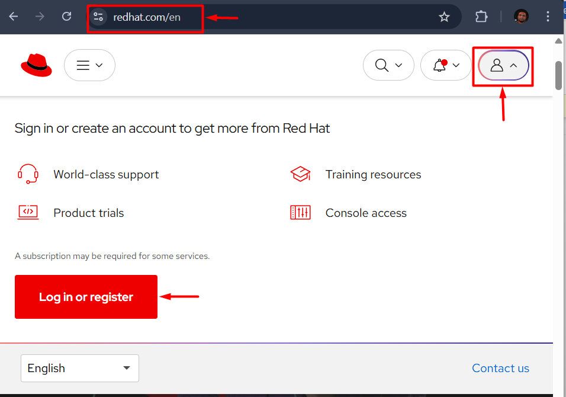This screenshot has height=397, width=566.
Task: Open the Chrome profile avatar
Action: pyautogui.click(x=521, y=17)
